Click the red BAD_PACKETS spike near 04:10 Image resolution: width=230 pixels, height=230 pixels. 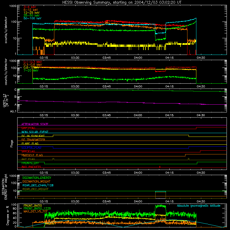click(x=160, y=167)
